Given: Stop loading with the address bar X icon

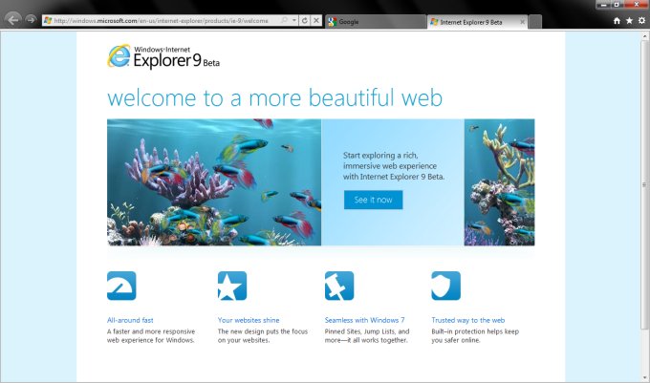Looking at the screenshot, I should coord(315,20).
